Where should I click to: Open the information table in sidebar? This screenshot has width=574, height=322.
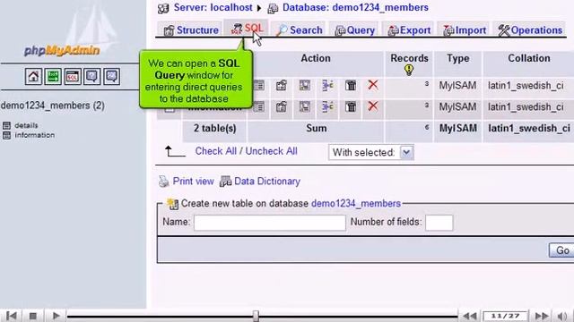tap(34, 135)
